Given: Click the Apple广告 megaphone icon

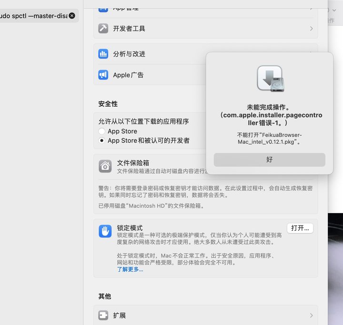Looking at the screenshot, I should pos(103,75).
